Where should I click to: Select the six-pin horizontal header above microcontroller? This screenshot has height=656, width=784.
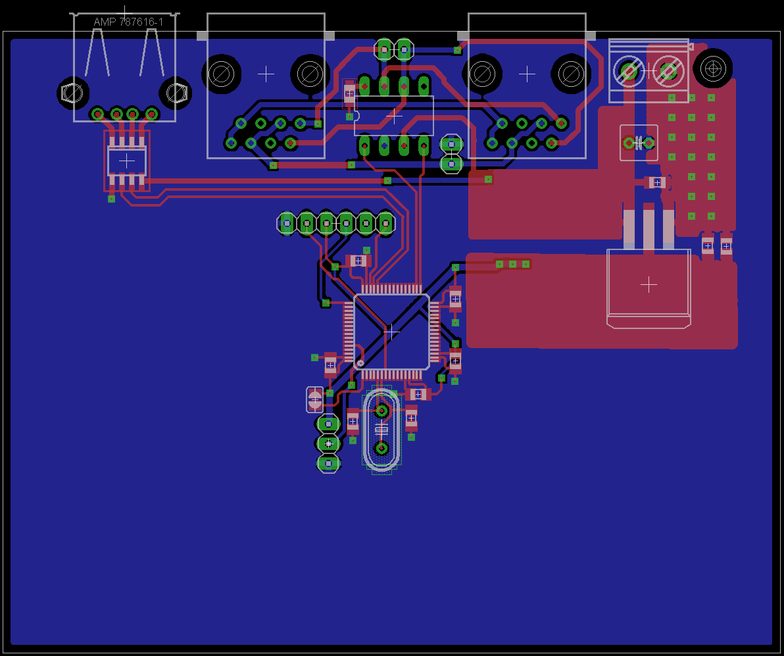coord(336,223)
